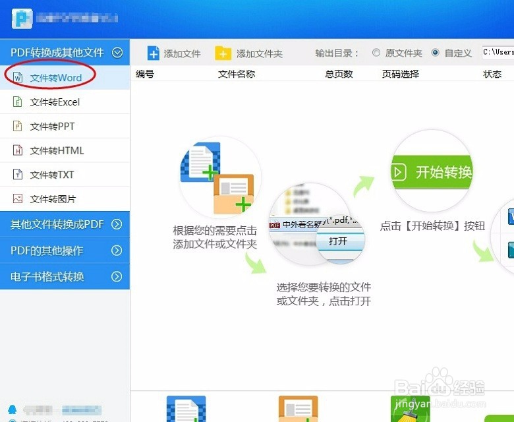Select 文件转TXT in the sidebar
The image size is (514, 422).
(65, 175)
